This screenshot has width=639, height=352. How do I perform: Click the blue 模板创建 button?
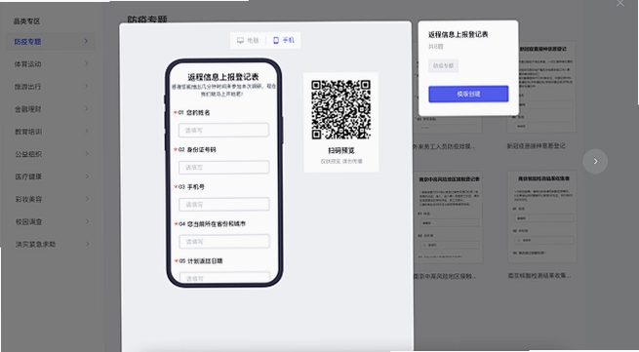click(x=468, y=94)
